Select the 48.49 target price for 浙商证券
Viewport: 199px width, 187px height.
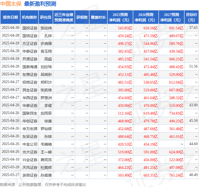coord(193,175)
